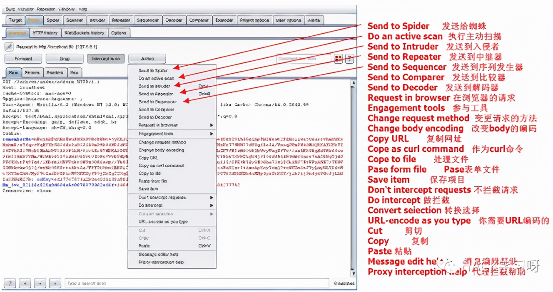Click the plus search options button
Screen dimensions: 553x292
[x=40, y=284]
